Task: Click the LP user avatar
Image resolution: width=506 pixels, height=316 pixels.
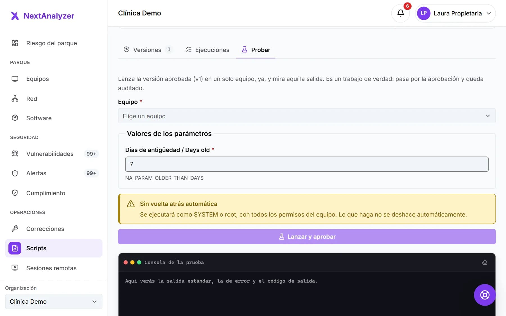Action: 424,13
